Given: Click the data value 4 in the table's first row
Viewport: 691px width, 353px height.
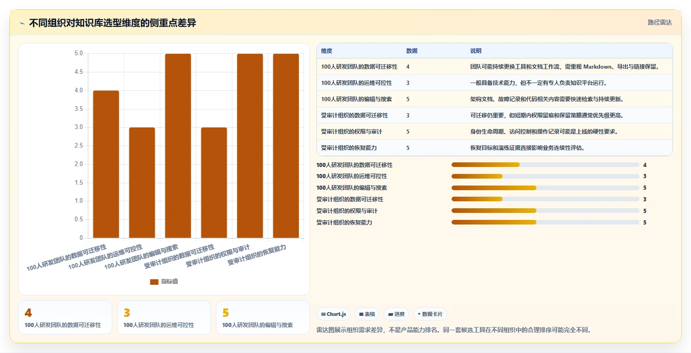Looking at the screenshot, I should [408, 67].
